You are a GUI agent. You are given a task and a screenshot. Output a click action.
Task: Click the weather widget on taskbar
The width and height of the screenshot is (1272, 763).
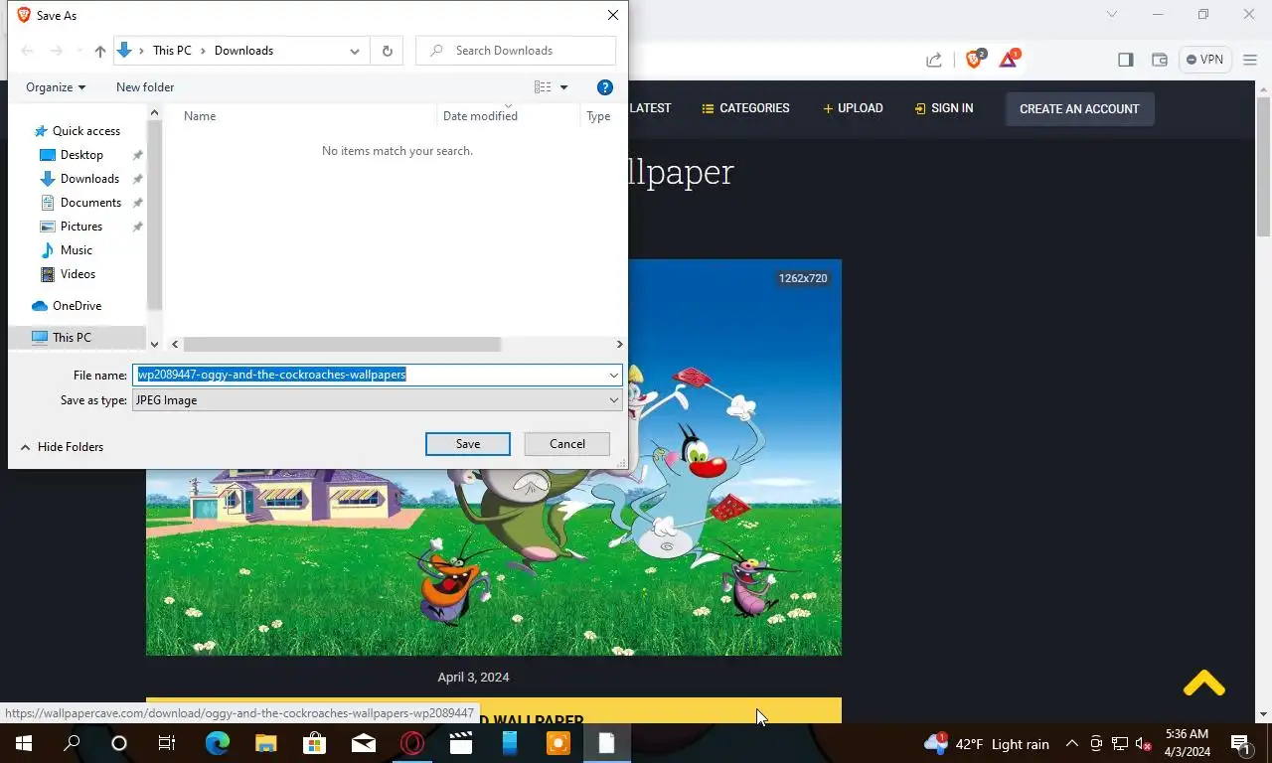click(987, 744)
